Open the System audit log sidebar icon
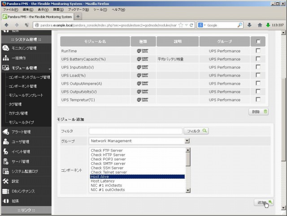Image resolution: width=287 pixels, height=216 pixels. [x=6, y=171]
